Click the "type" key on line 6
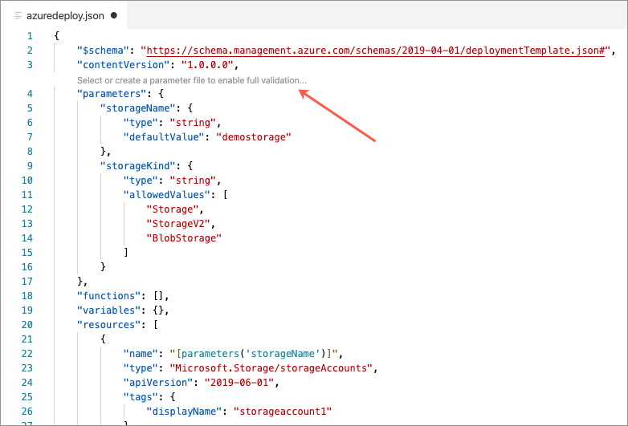 coord(141,123)
